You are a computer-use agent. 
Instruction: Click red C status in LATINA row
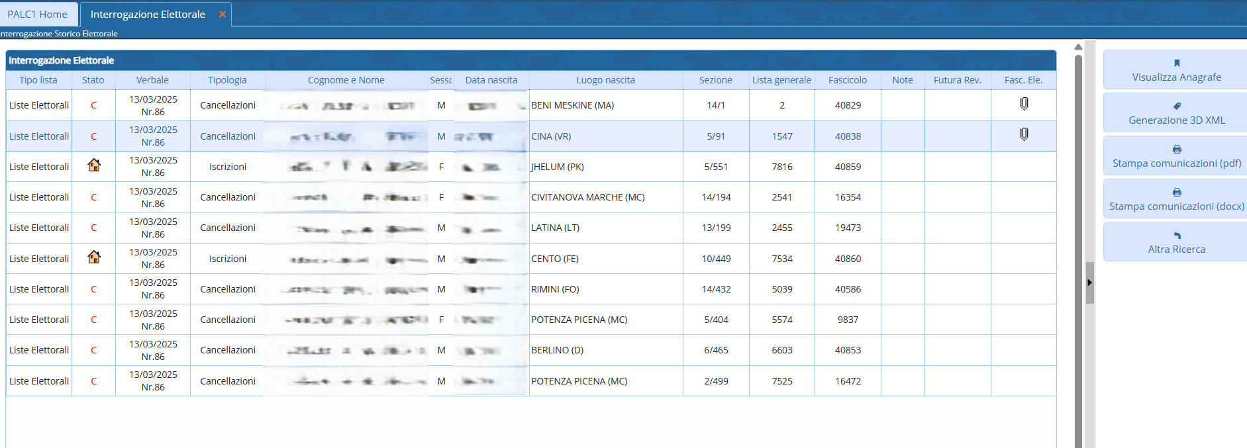pyautogui.click(x=93, y=228)
